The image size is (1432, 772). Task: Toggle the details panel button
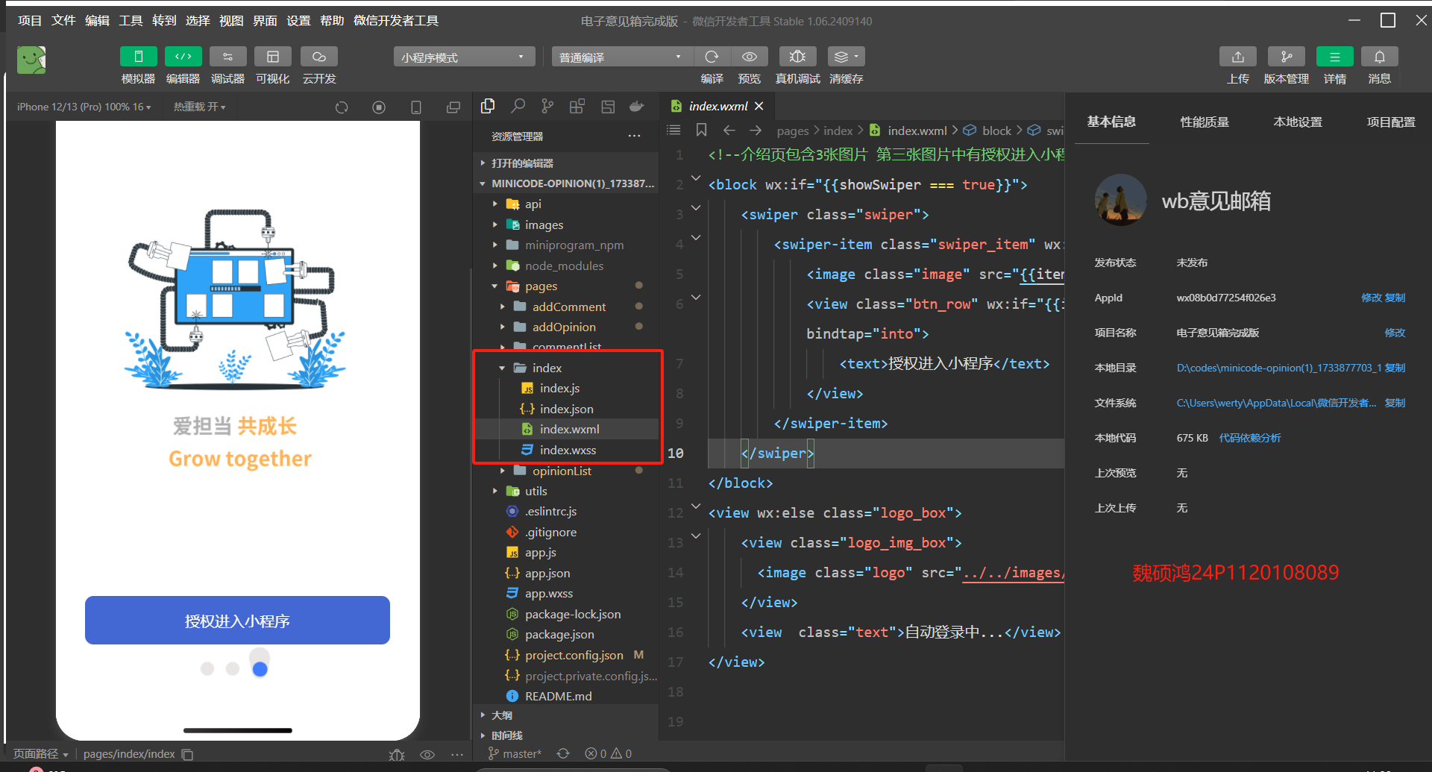pyautogui.click(x=1334, y=57)
